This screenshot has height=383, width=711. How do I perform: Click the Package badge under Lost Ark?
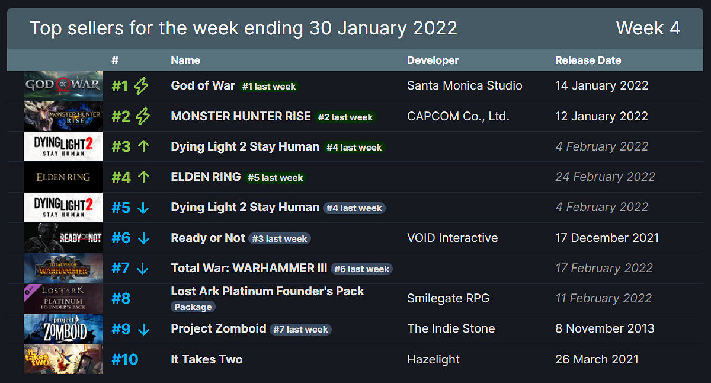pos(193,307)
